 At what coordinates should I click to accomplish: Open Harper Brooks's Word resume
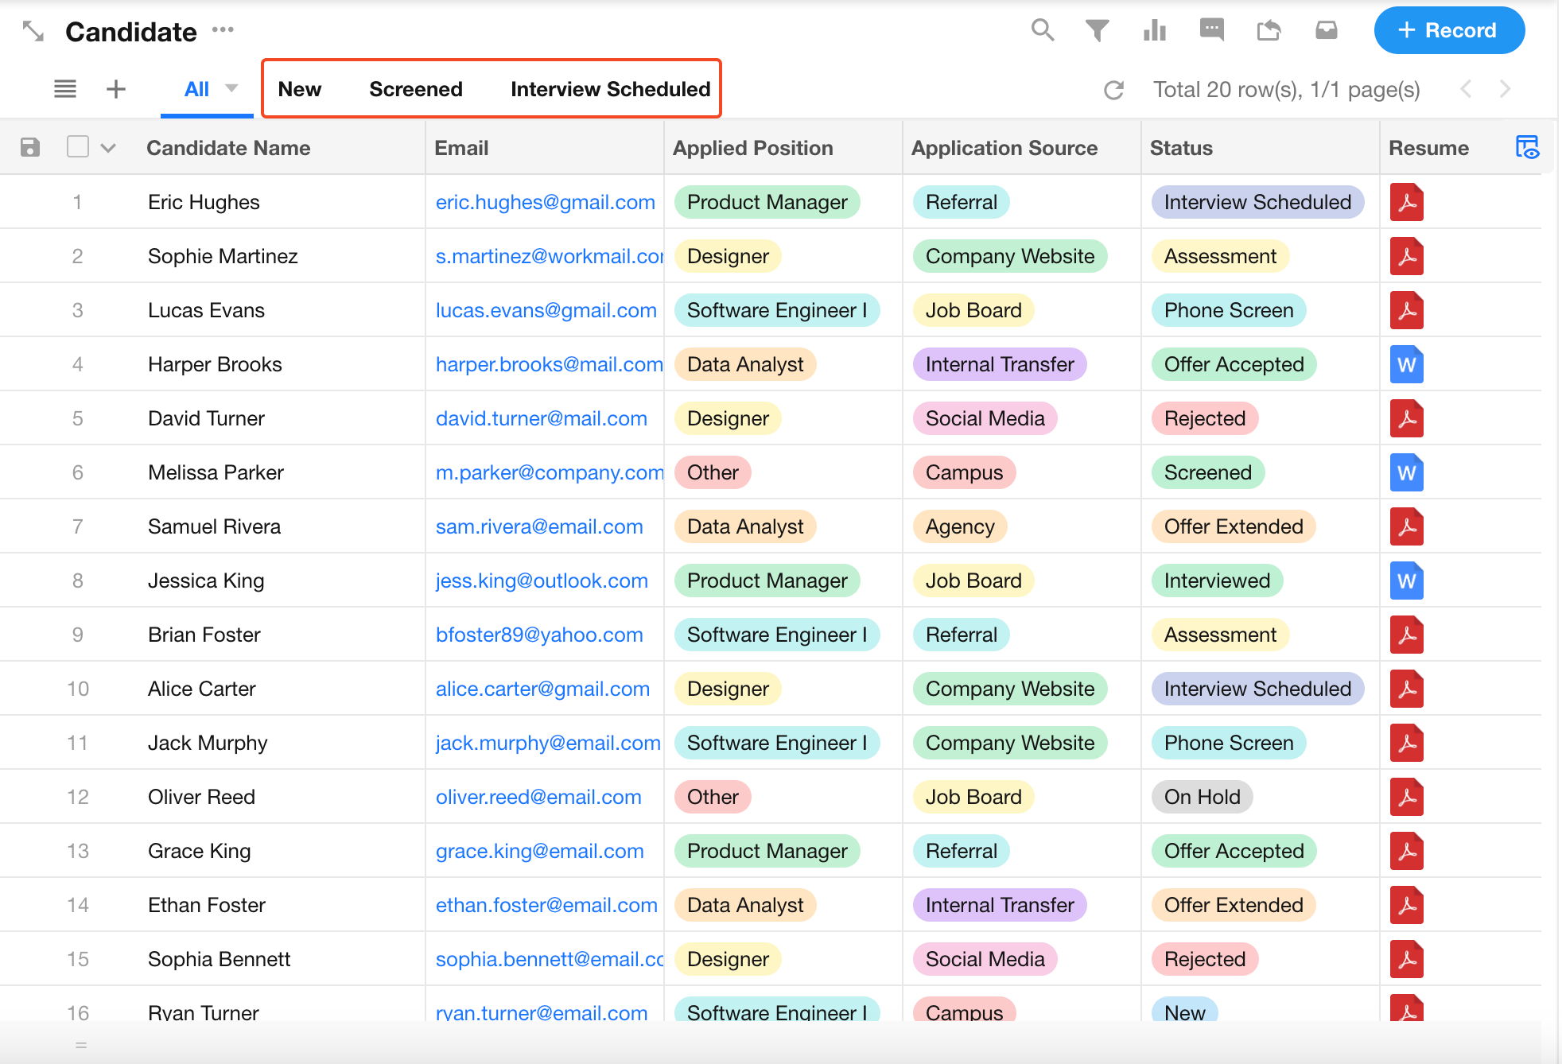(1406, 364)
